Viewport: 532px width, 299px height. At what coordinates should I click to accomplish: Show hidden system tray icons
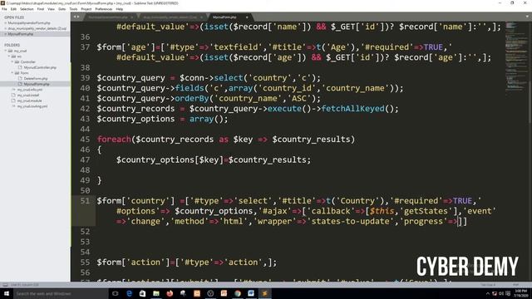point(488,293)
